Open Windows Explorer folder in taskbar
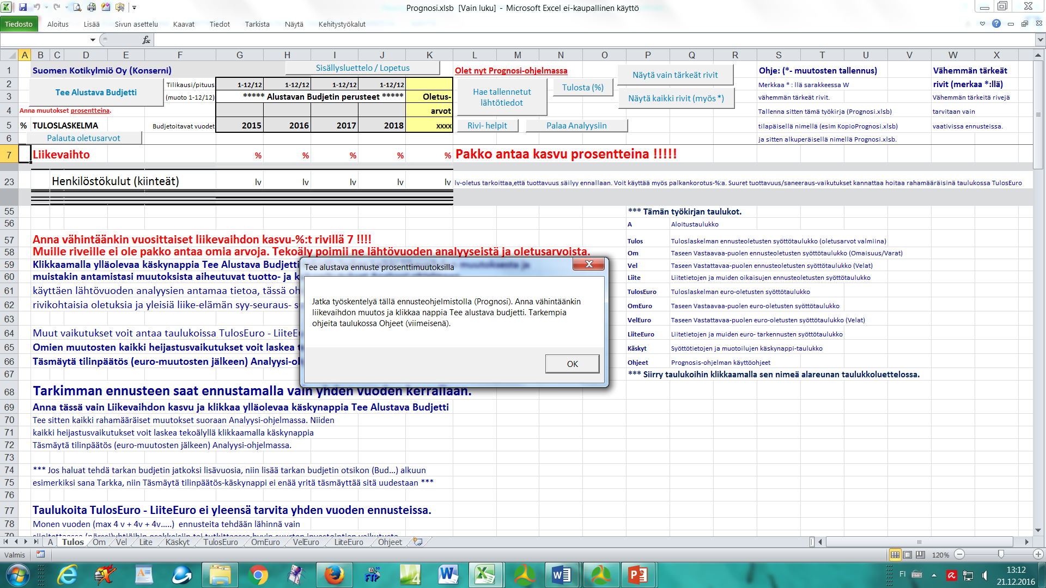Screen dimensions: 1046x588 [x=220, y=575]
